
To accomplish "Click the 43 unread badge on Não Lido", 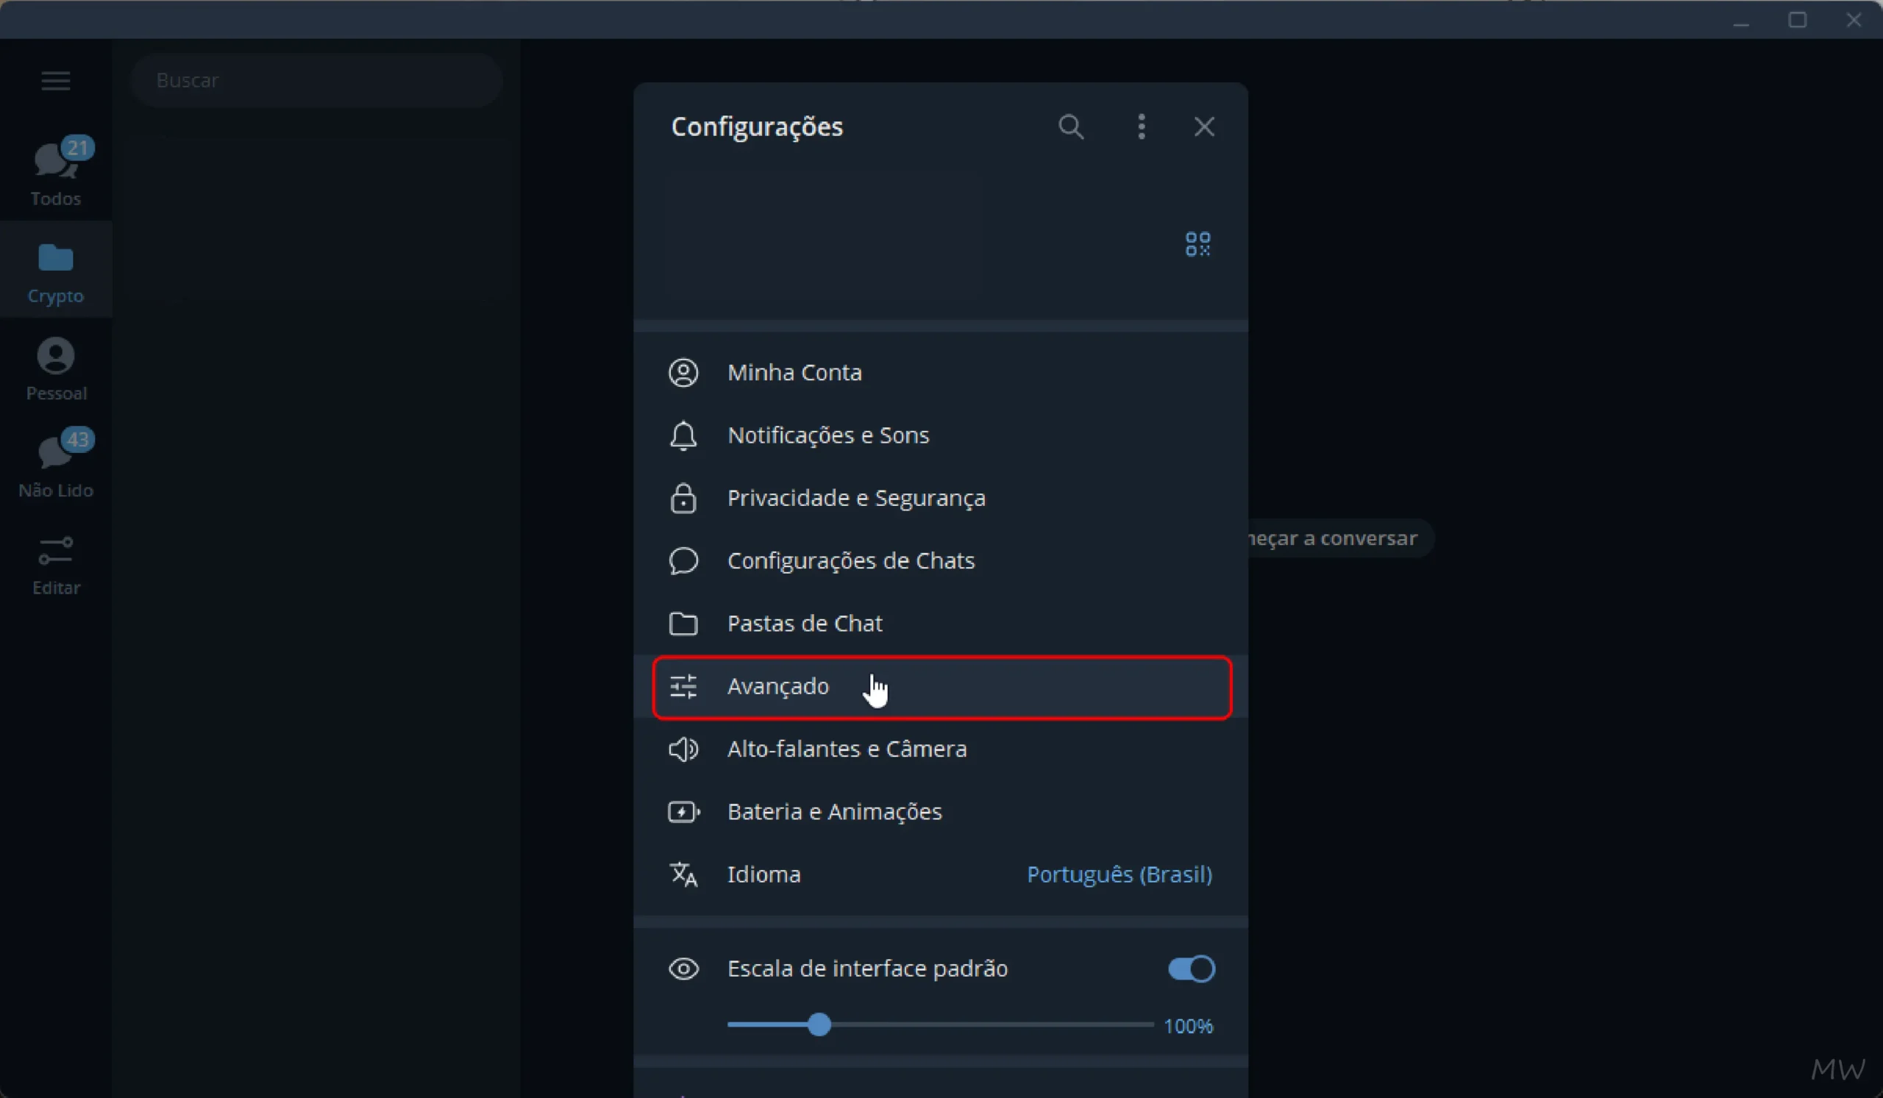I will tap(78, 439).
